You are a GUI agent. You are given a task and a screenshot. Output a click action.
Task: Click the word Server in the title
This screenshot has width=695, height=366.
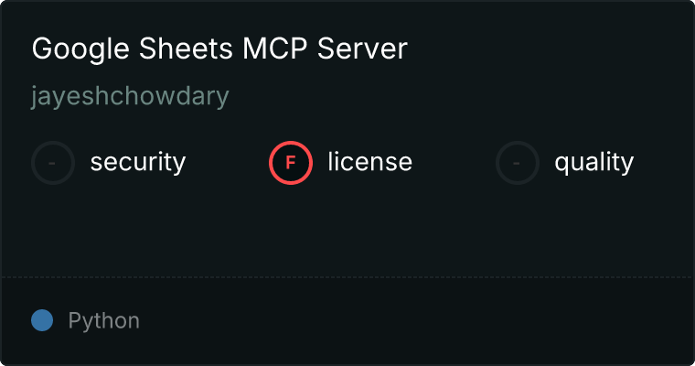coord(362,48)
